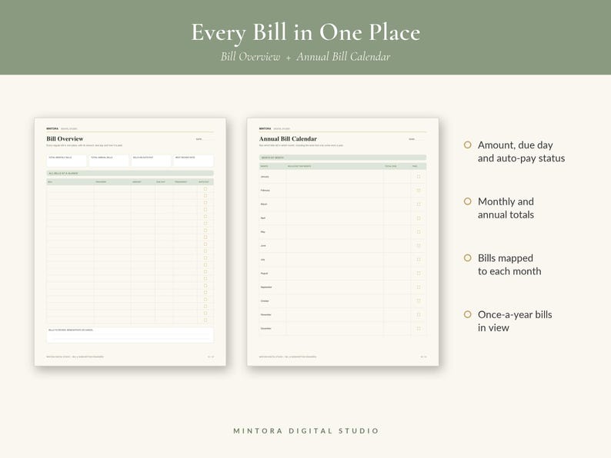Tick the February paid checkbox
611x458 pixels.
[x=419, y=191]
